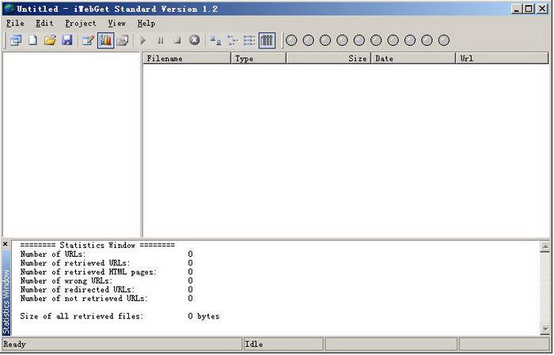Open a project using the folder icon
This screenshot has height=355, width=554.
tap(50, 40)
